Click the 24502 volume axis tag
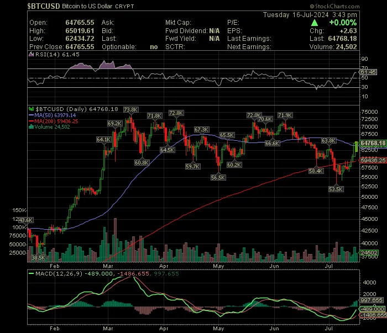 tap(369, 252)
